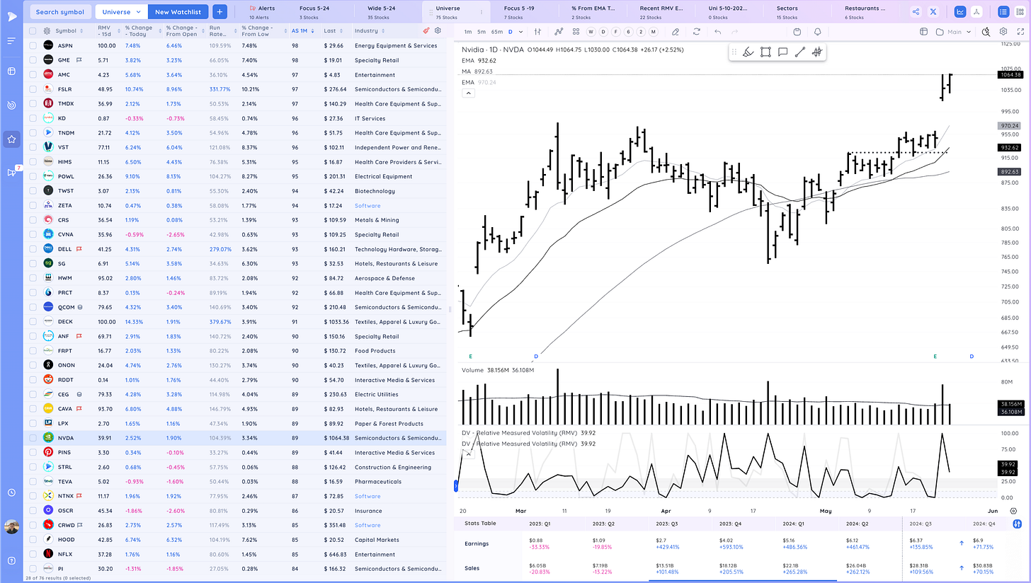Image resolution: width=1031 pixels, height=583 pixels.
Task: Open the alert bell icon
Action: click(x=818, y=32)
